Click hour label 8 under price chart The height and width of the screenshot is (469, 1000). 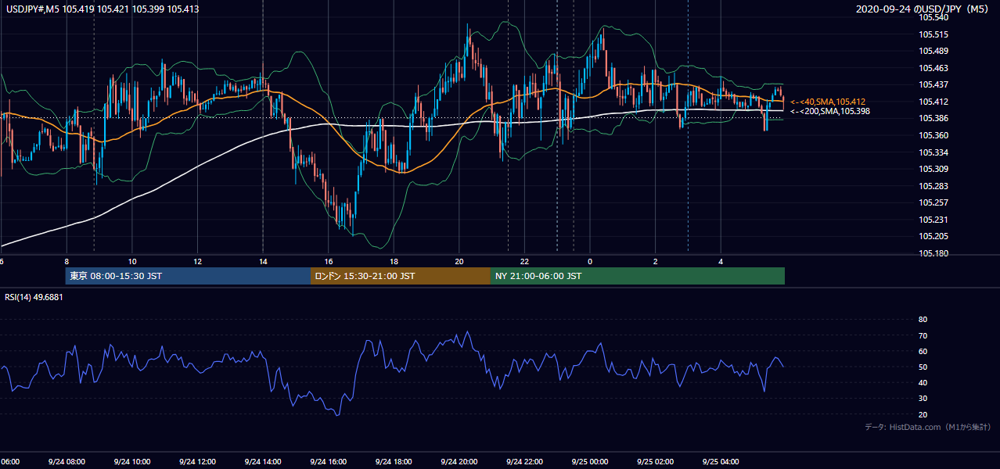[67, 262]
